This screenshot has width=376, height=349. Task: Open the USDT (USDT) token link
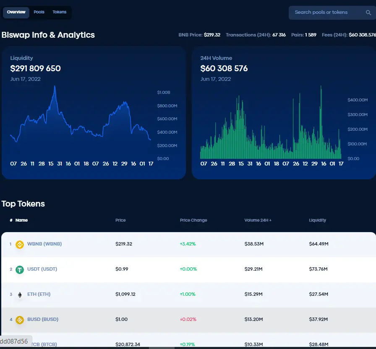[x=42, y=269]
